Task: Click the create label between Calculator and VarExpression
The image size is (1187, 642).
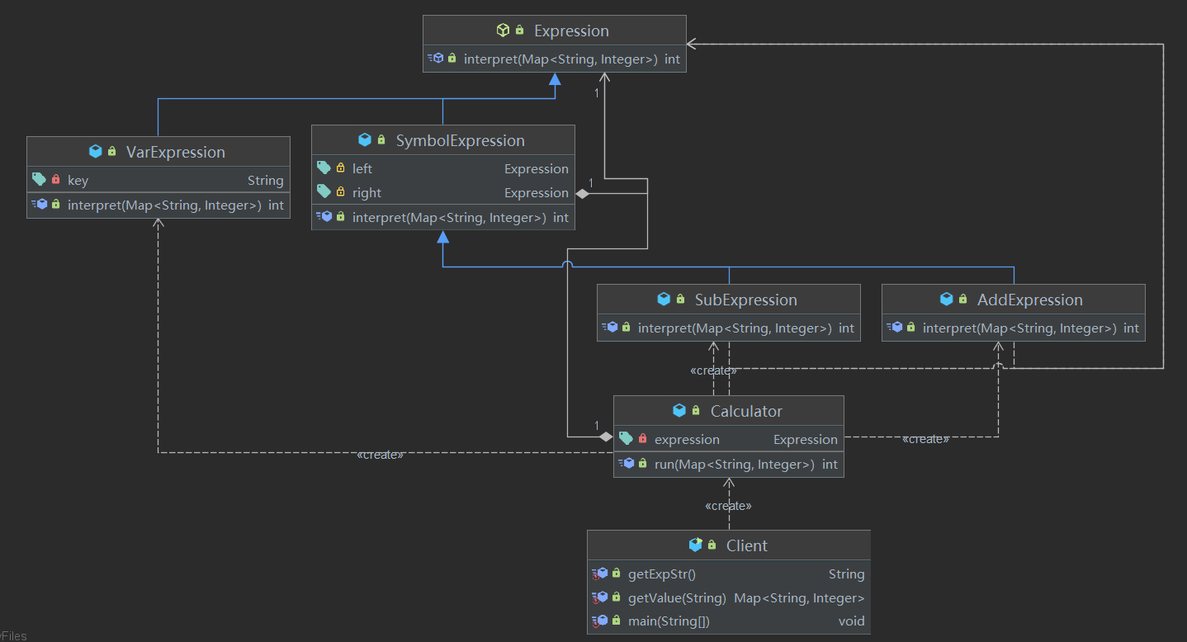Action: click(x=381, y=455)
